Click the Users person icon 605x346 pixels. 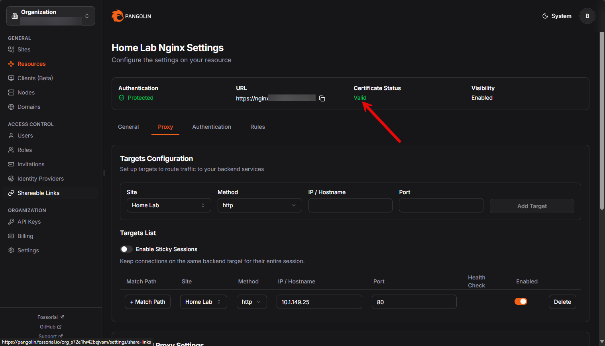pos(11,136)
